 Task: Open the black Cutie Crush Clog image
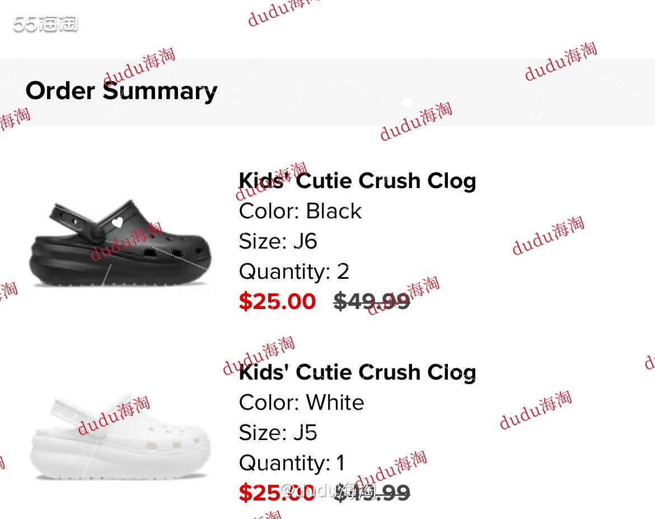[x=120, y=244]
